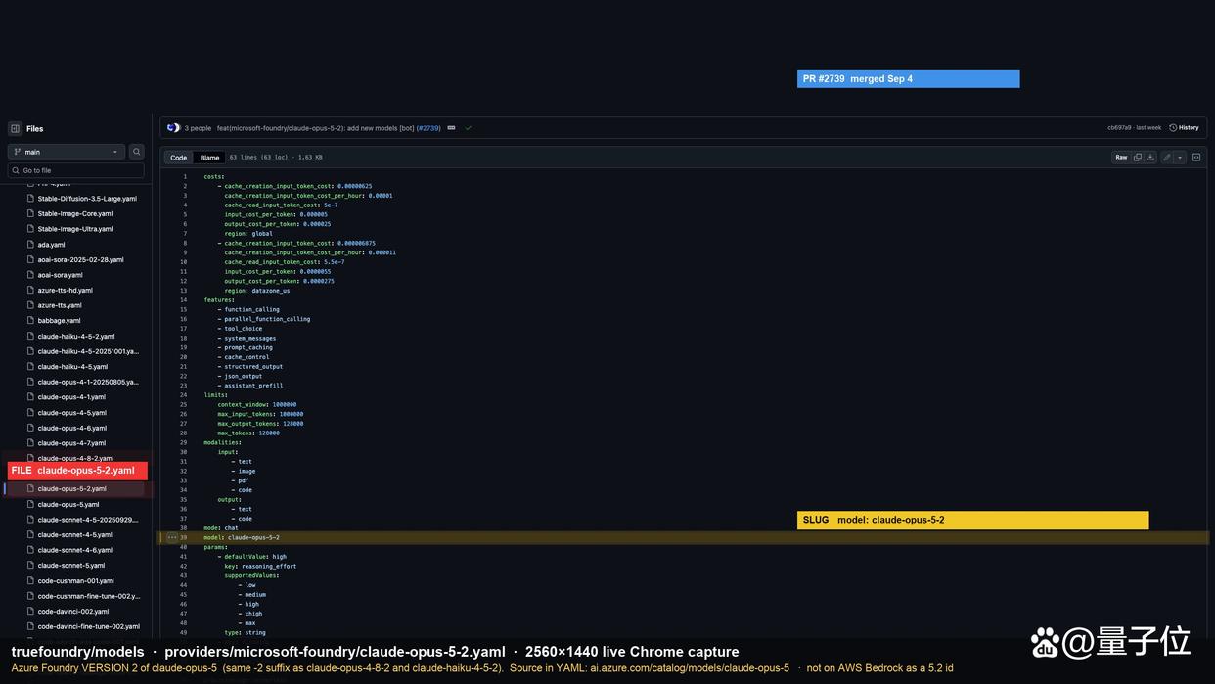The height and width of the screenshot is (684, 1215).
Task: Switch to the Blame tab
Action: [x=209, y=157]
